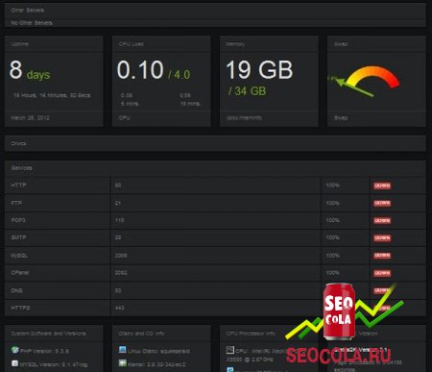Click the PHP Version globe icon
The height and width of the screenshot is (372, 432).
15,350
